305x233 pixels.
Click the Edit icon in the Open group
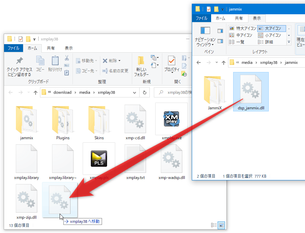pyautogui.click(x=184, y=66)
